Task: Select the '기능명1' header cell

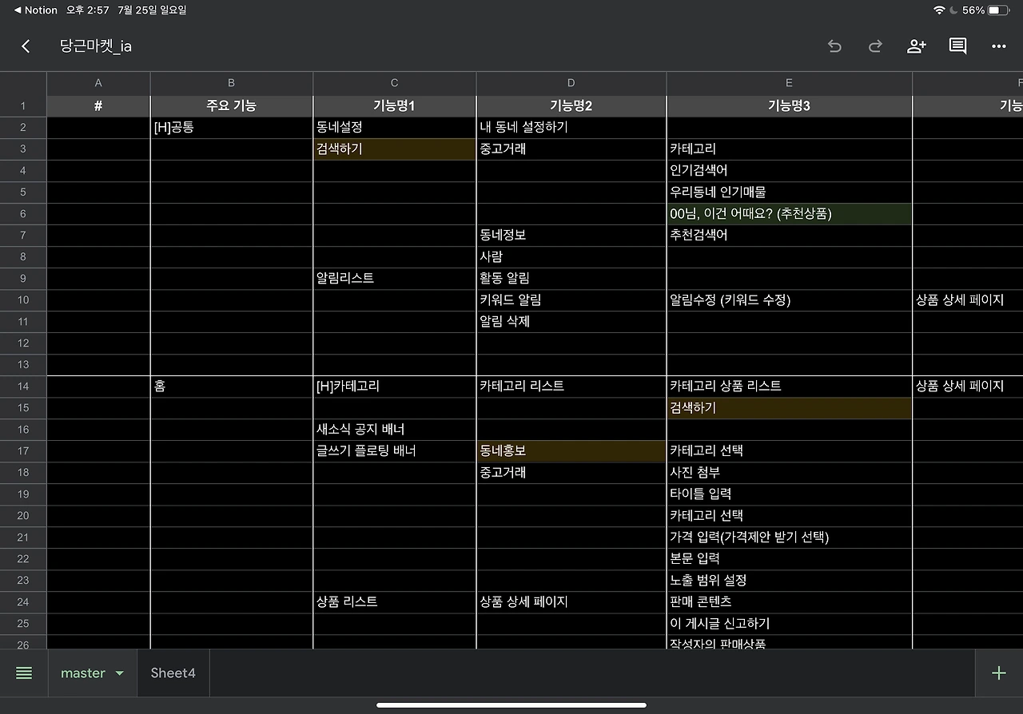Action: tap(395, 106)
